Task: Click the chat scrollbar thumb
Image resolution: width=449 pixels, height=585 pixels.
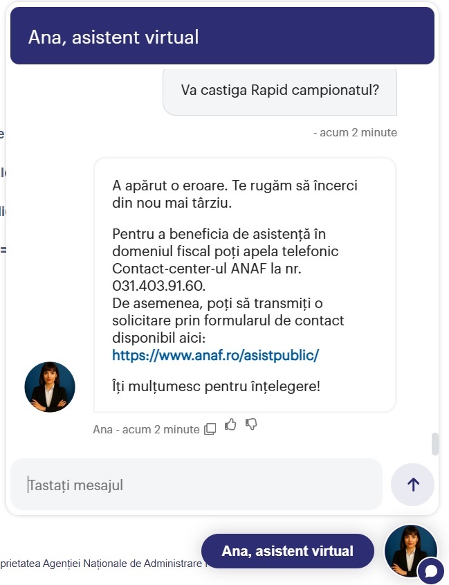Action: (435, 444)
